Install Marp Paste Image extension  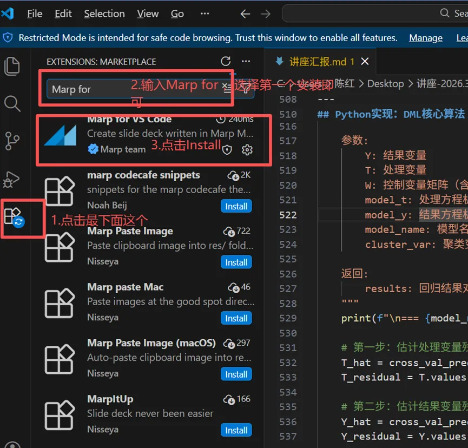(x=236, y=262)
